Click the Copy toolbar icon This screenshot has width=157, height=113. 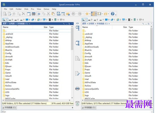pos(44,14)
